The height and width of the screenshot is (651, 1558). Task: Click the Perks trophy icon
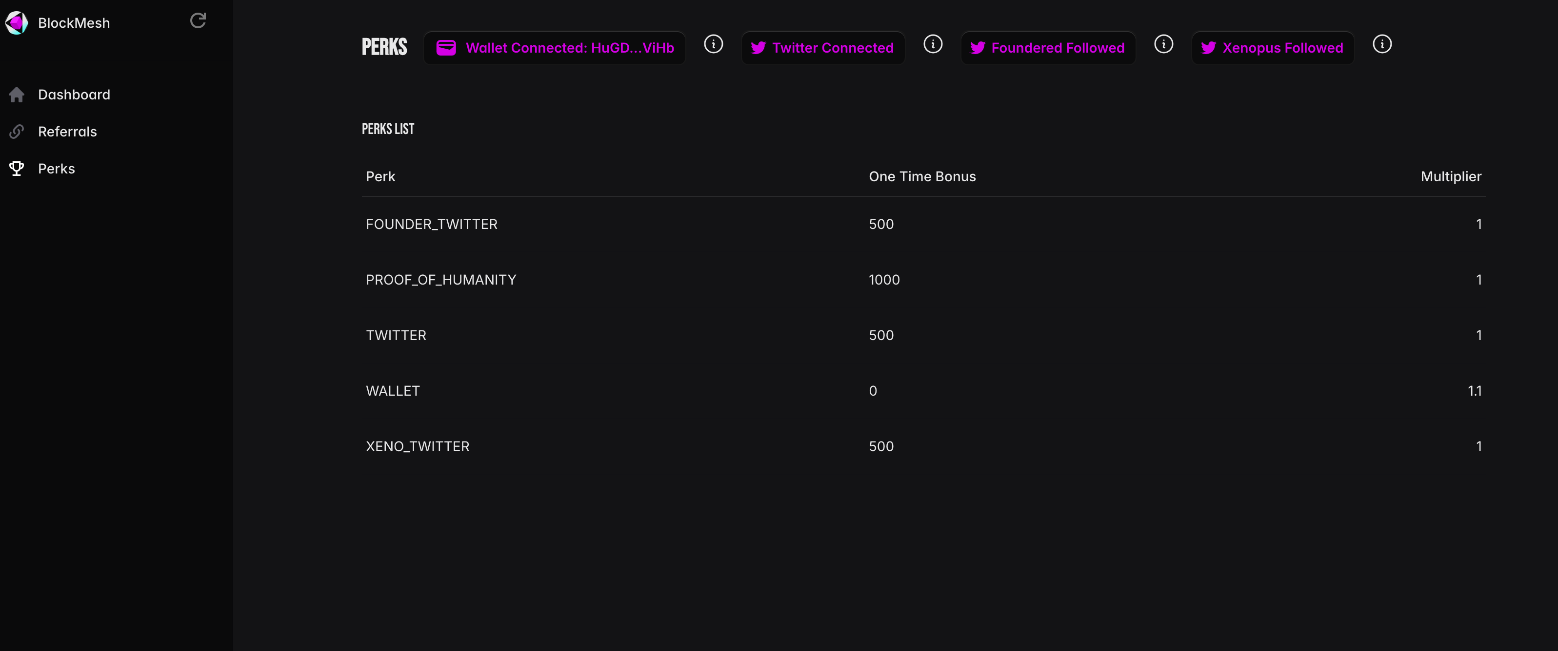point(16,169)
